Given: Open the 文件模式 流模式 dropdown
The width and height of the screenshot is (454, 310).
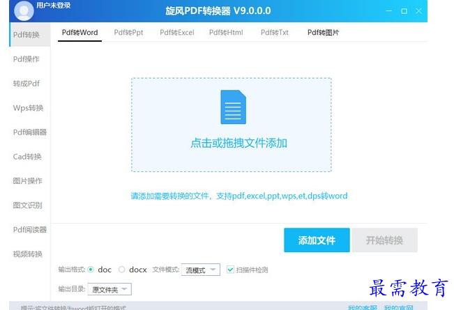Looking at the screenshot, I should [200, 270].
